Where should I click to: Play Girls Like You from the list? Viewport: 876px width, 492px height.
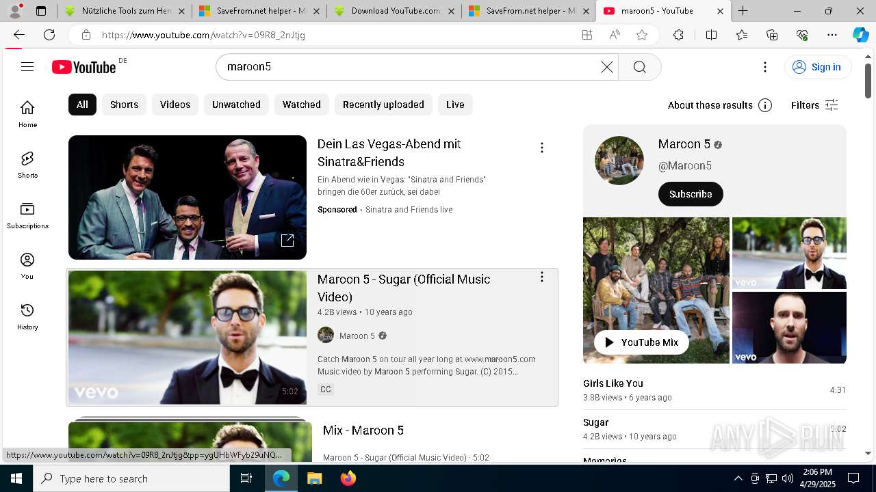click(714, 390)
